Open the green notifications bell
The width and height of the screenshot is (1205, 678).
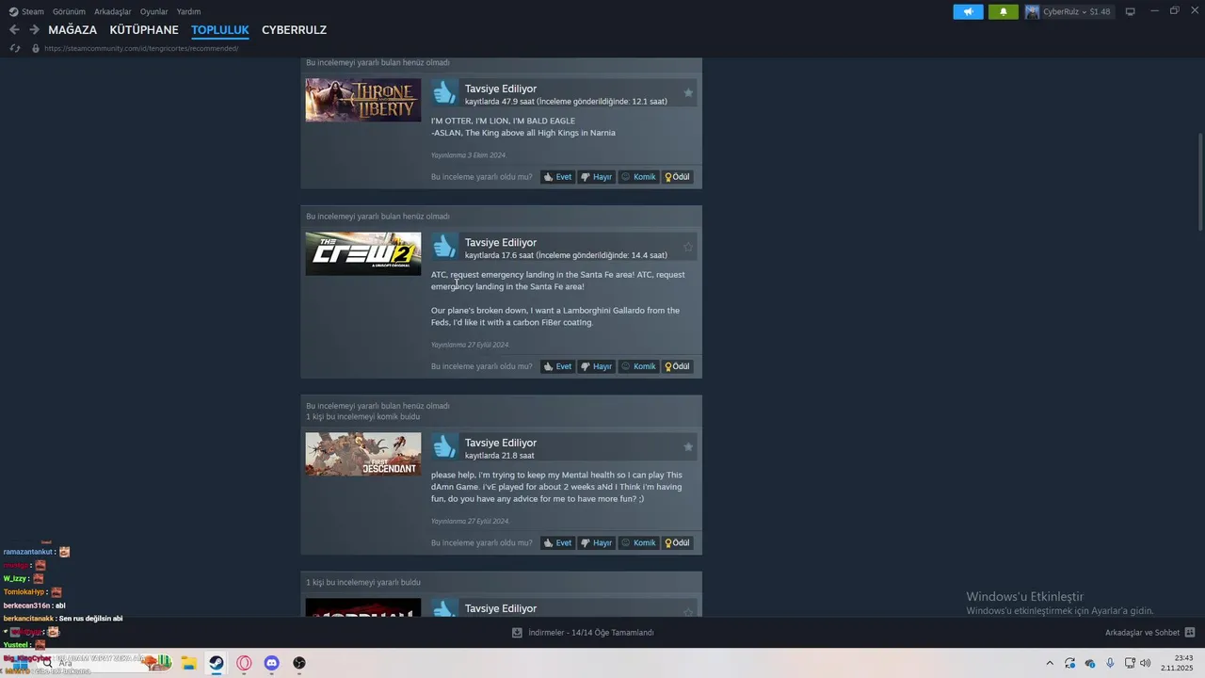(x=1004, y=11)
